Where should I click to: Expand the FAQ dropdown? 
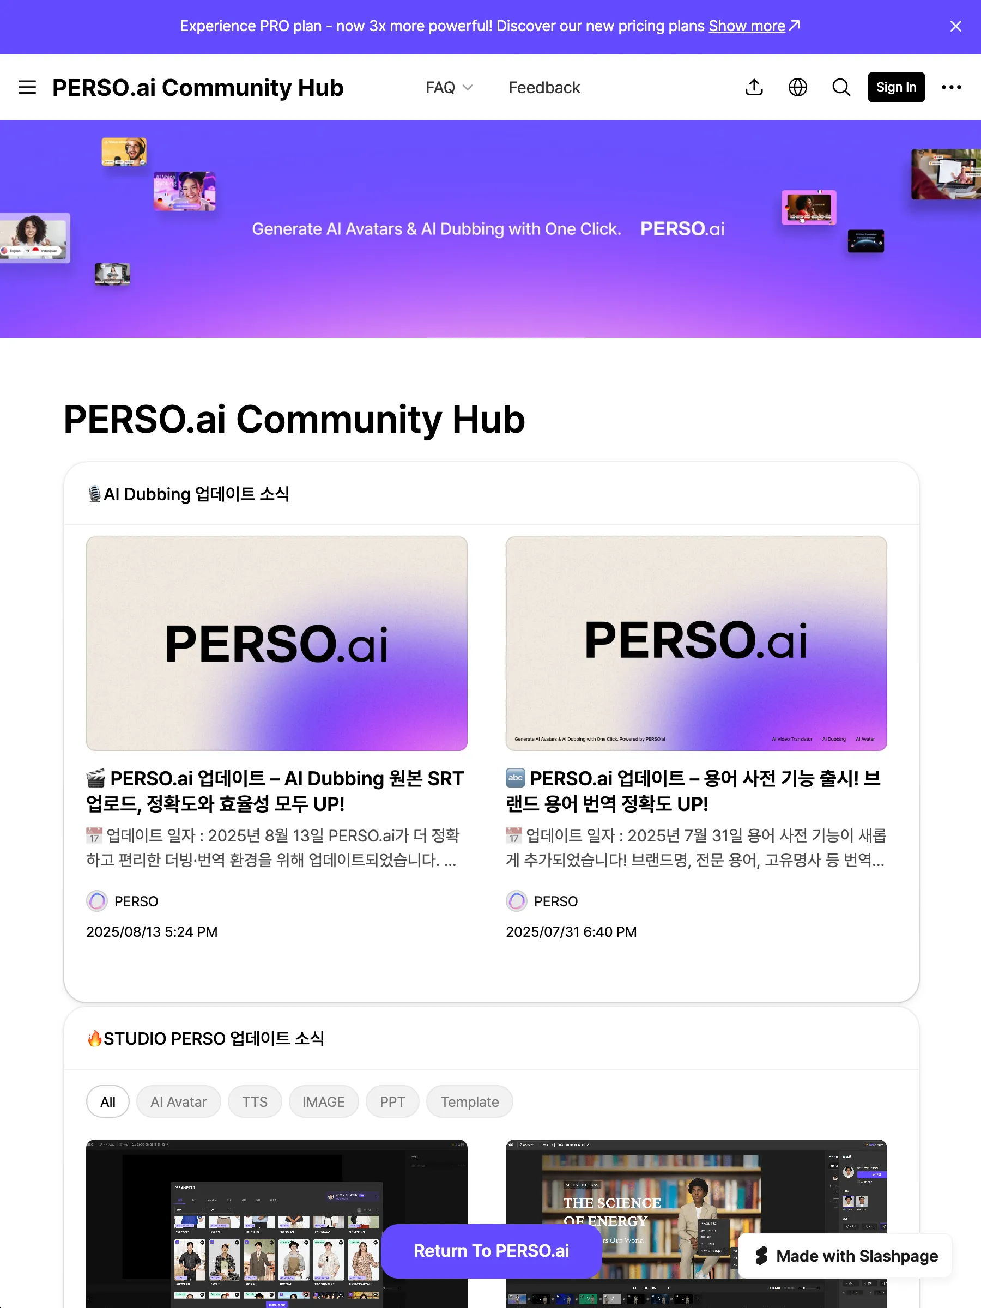(x=449, y=88)
